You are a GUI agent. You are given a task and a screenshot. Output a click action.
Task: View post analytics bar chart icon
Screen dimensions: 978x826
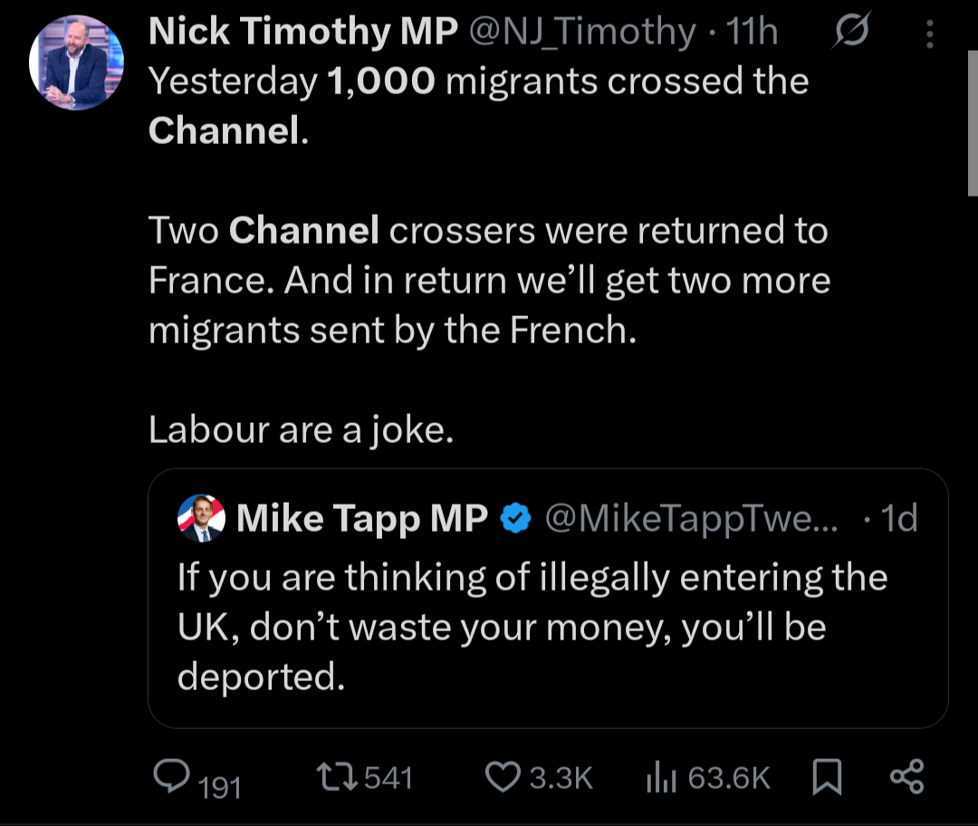pyautogui.click(x=662, y=776)
